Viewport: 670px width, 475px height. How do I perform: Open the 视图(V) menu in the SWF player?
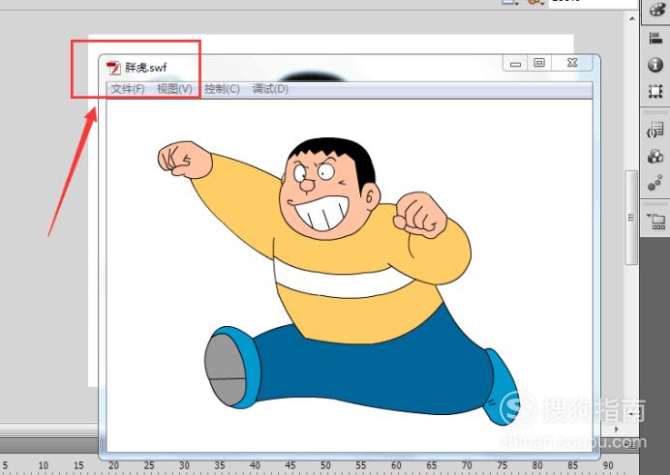[174, 89]
